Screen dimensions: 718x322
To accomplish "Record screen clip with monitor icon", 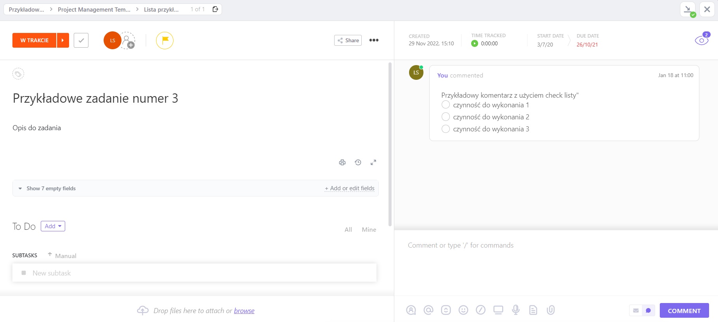I will 498,310.
